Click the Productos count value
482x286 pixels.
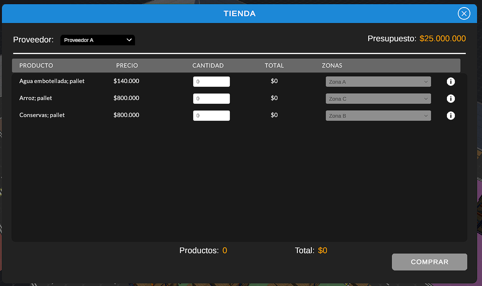coord(225,250)
